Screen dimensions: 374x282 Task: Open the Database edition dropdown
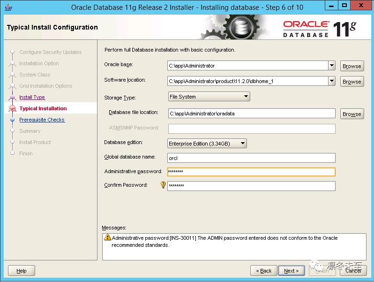[x=207, y=144]
